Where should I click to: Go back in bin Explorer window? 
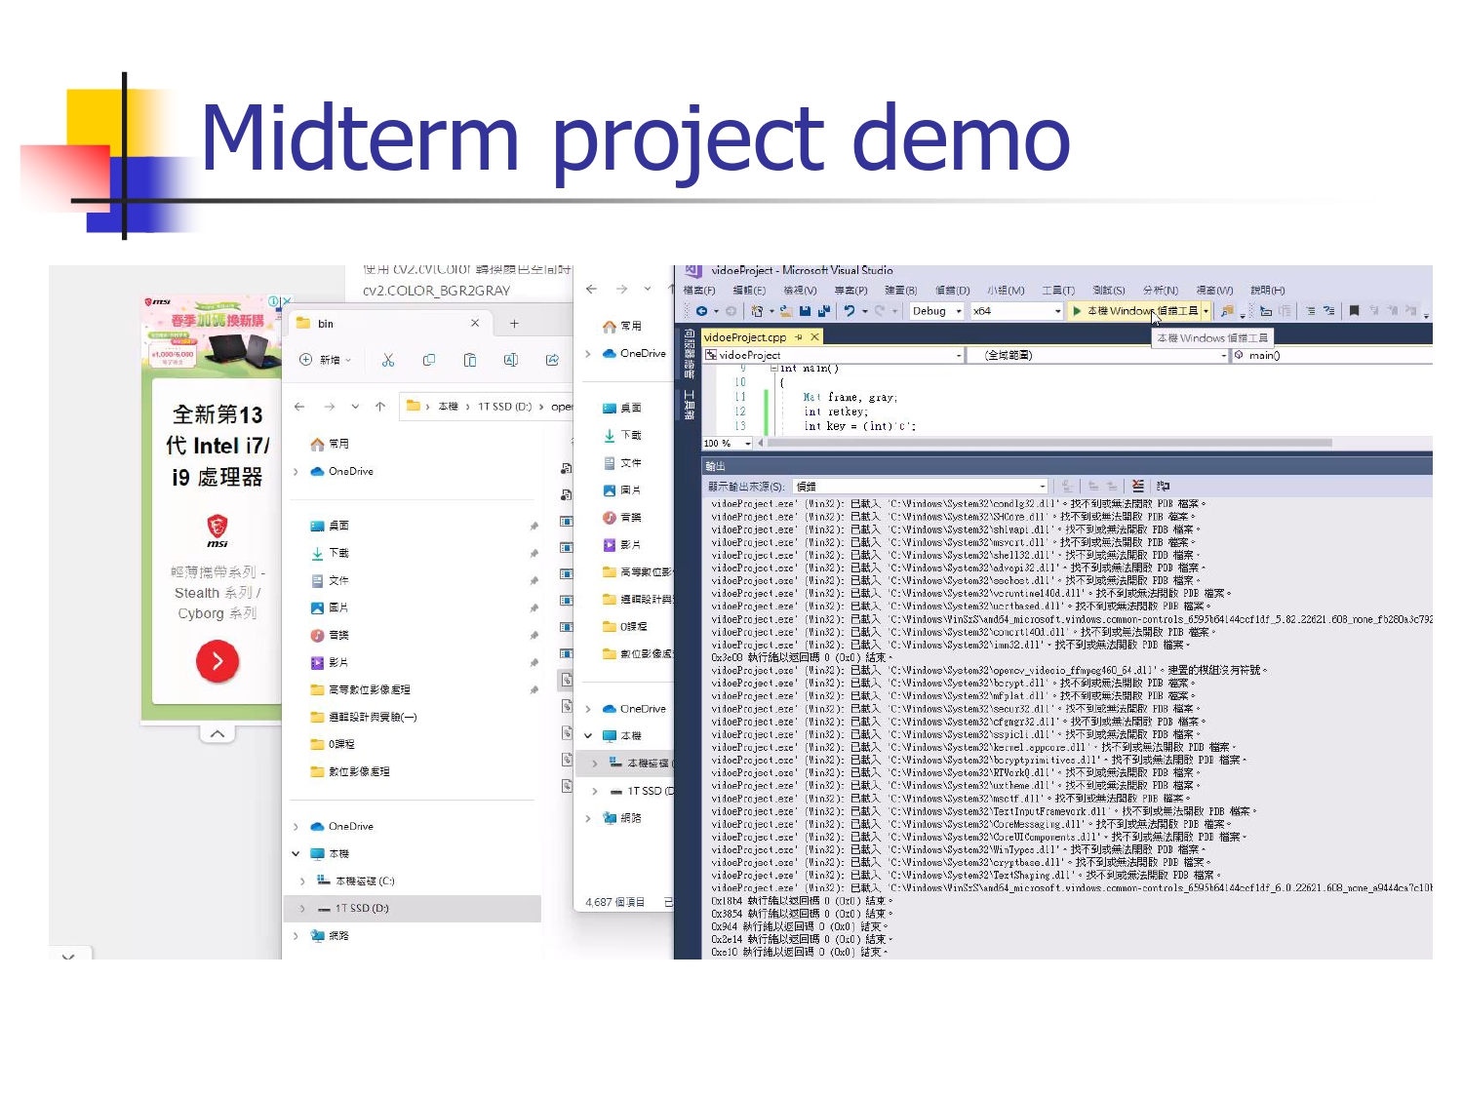(299, 407)
